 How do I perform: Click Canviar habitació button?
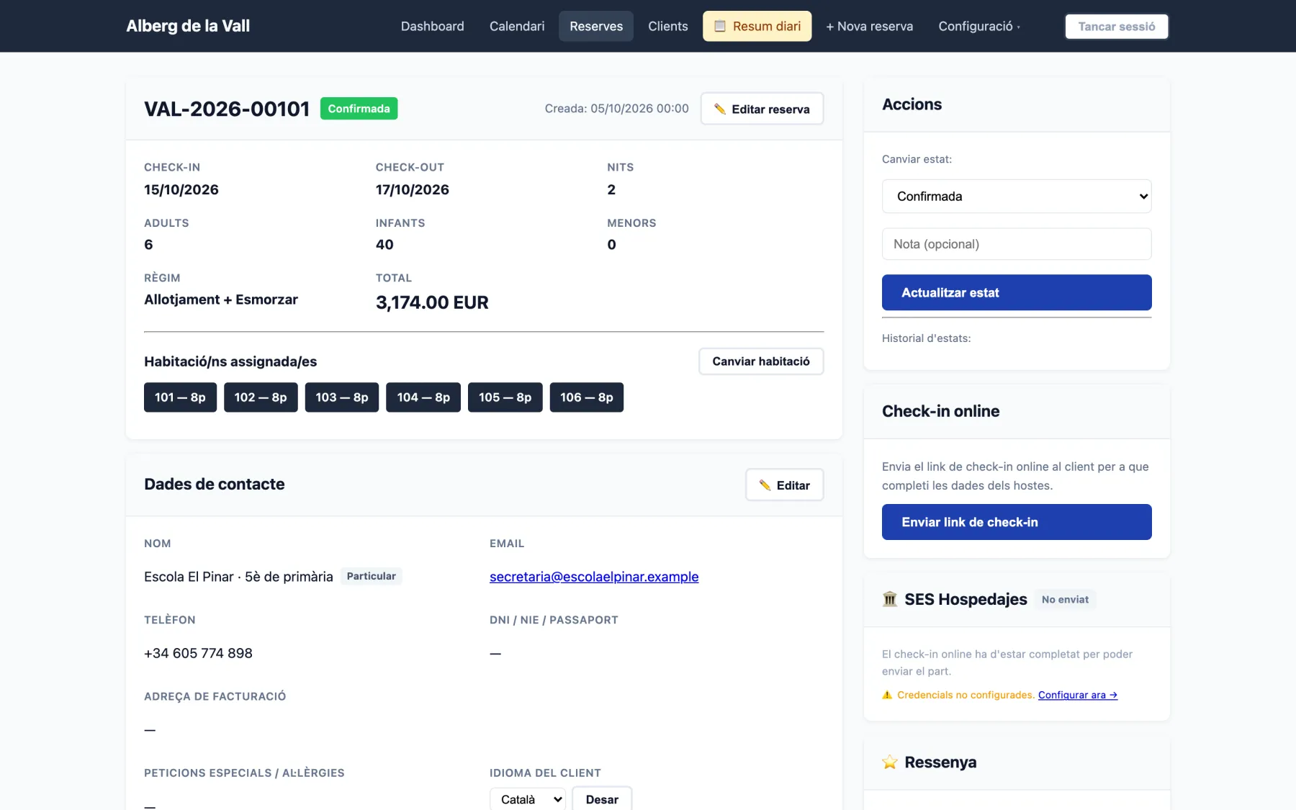[761, 361]
